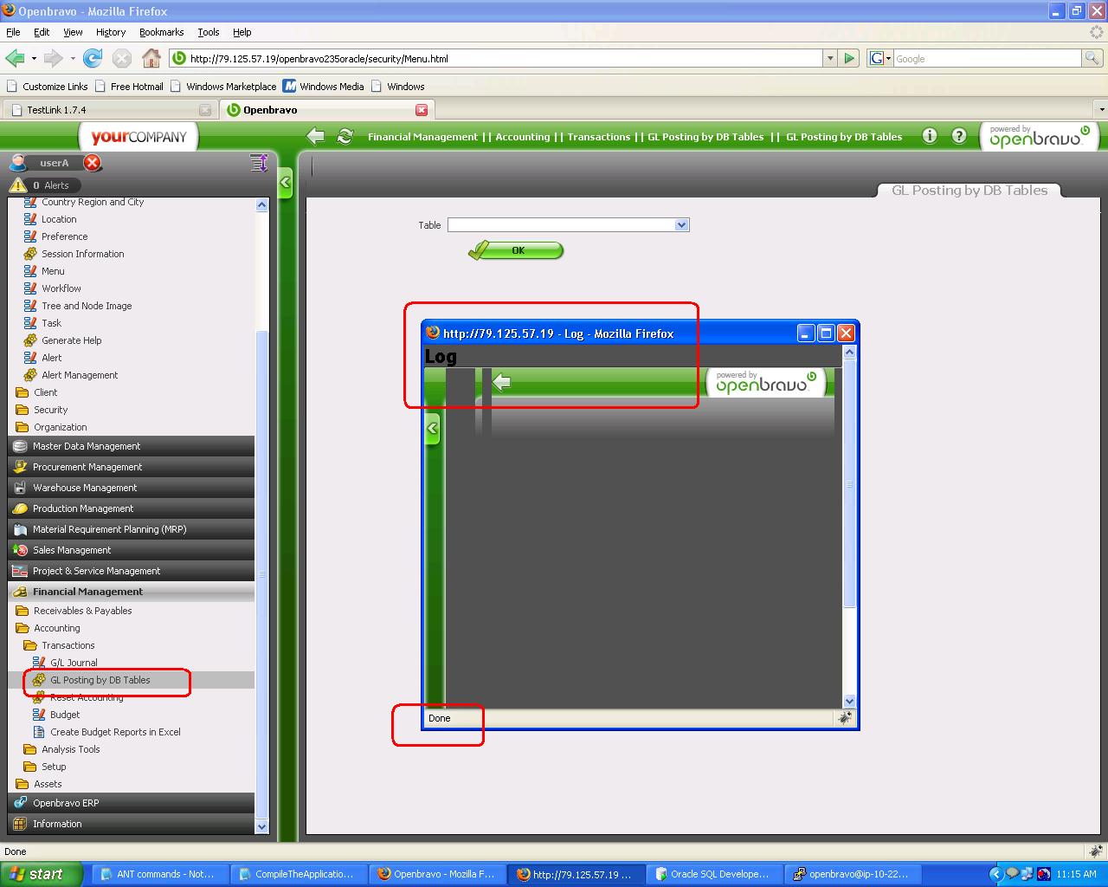Open Create Budget Reports in Excel
1108x887 pixels.
(x=115, y=732)
